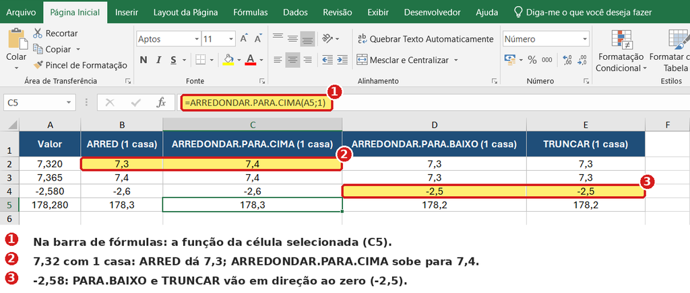Increase font size with the larger A icon
Screen dimensions: 690x293
coord(244,39)
